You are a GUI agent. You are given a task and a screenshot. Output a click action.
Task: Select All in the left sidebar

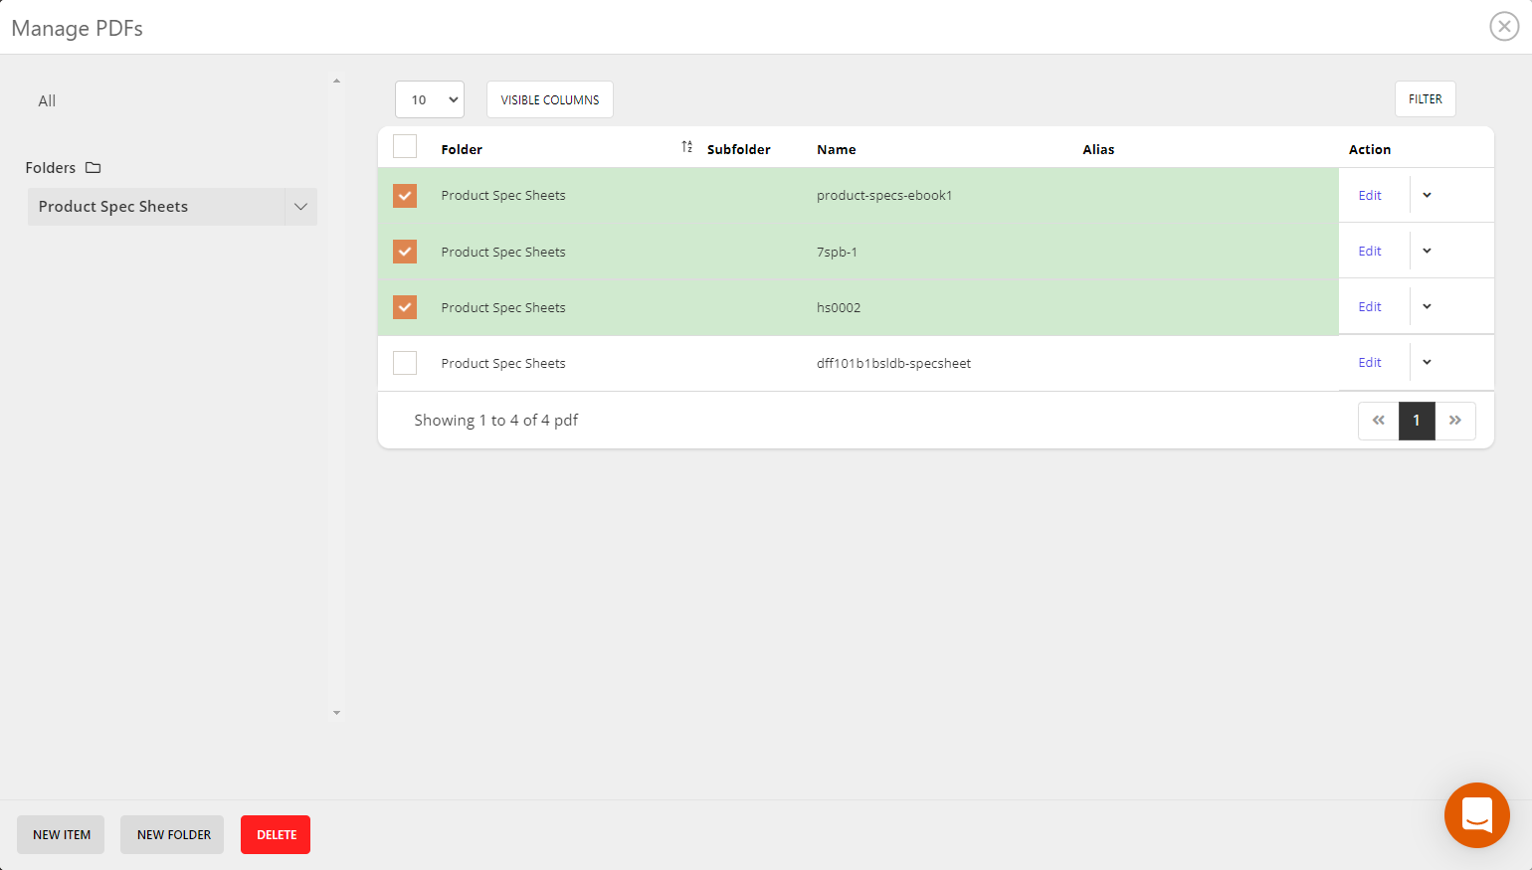tap(47, 101)
